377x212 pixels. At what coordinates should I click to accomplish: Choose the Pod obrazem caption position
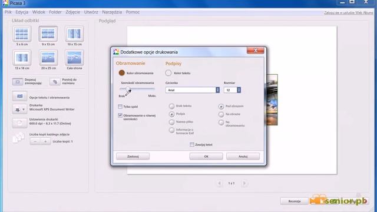click(x=221, y=106)
